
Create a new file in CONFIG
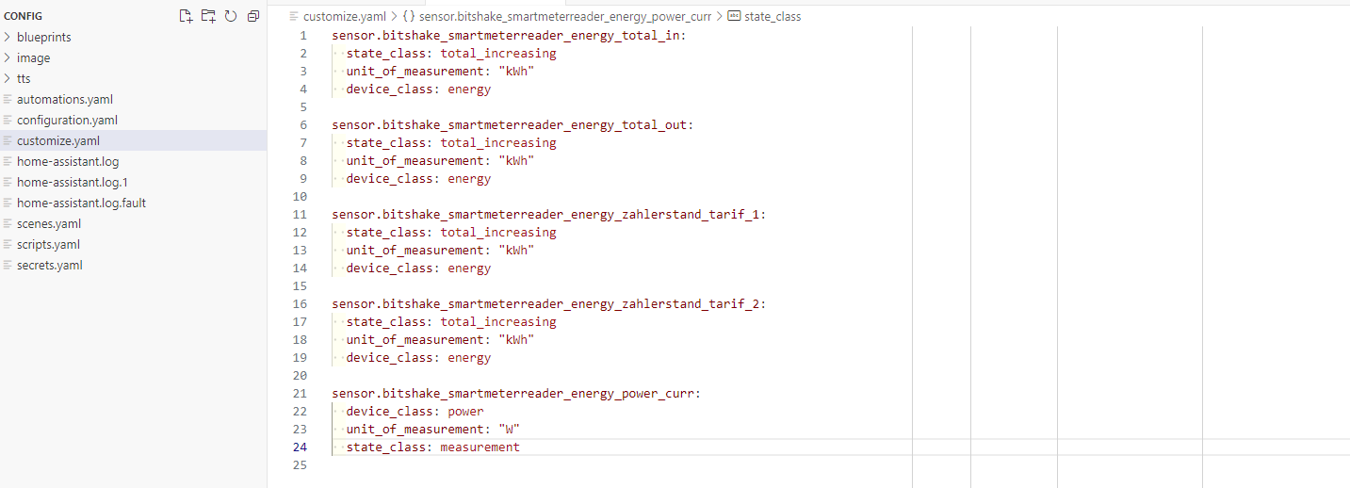tap(186, 16)
